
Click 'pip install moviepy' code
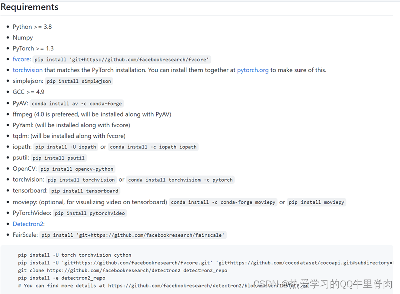[317, 202]
